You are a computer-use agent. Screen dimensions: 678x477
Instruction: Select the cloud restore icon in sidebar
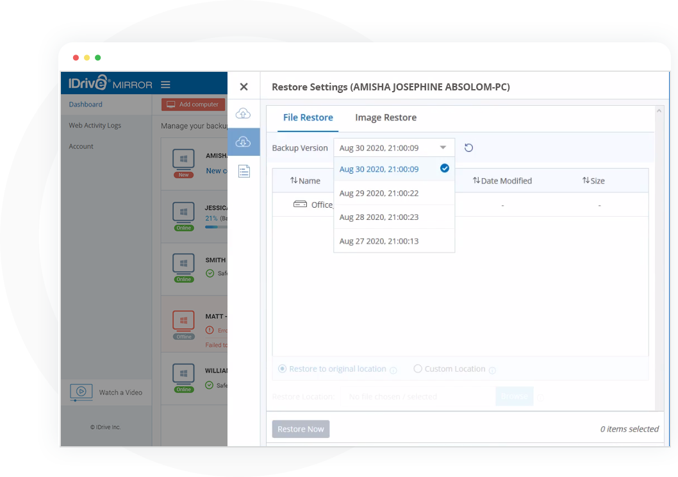point(244,142)
